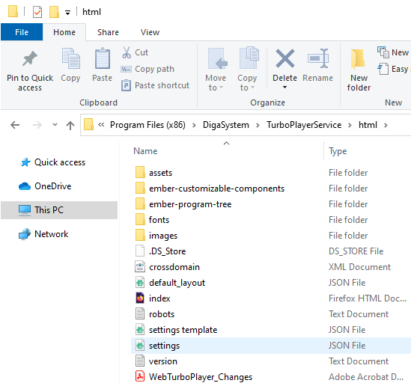Open the Delete options dropdown arrow
This screenshot has width=411, height=386.
[x=284, y=88]
